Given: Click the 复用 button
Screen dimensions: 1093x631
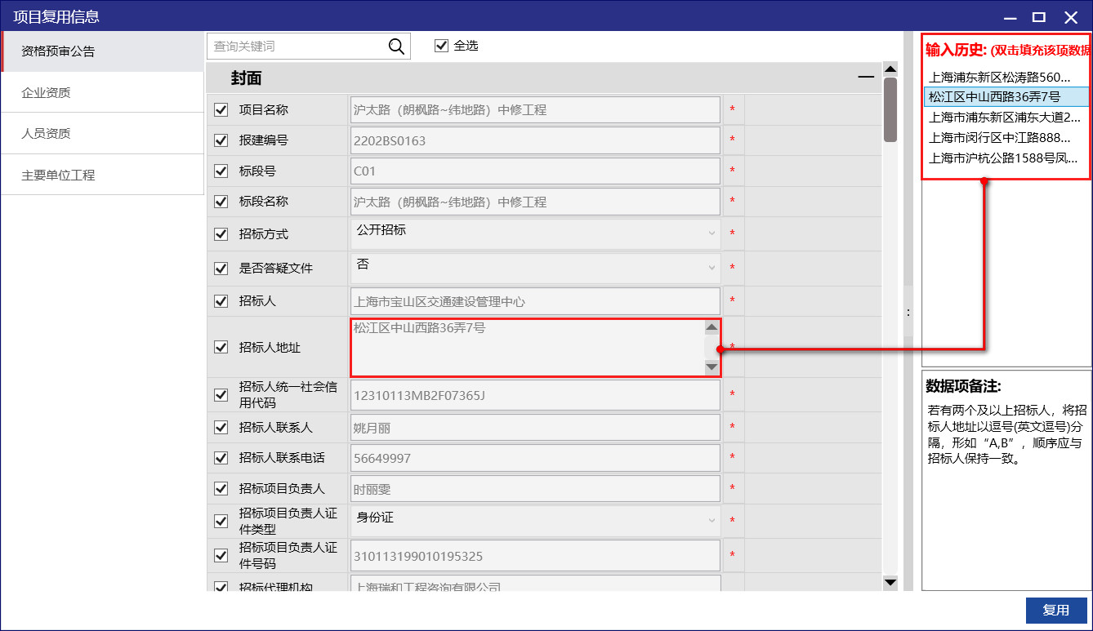Looking at the screenshot, I should (1055, 610).
